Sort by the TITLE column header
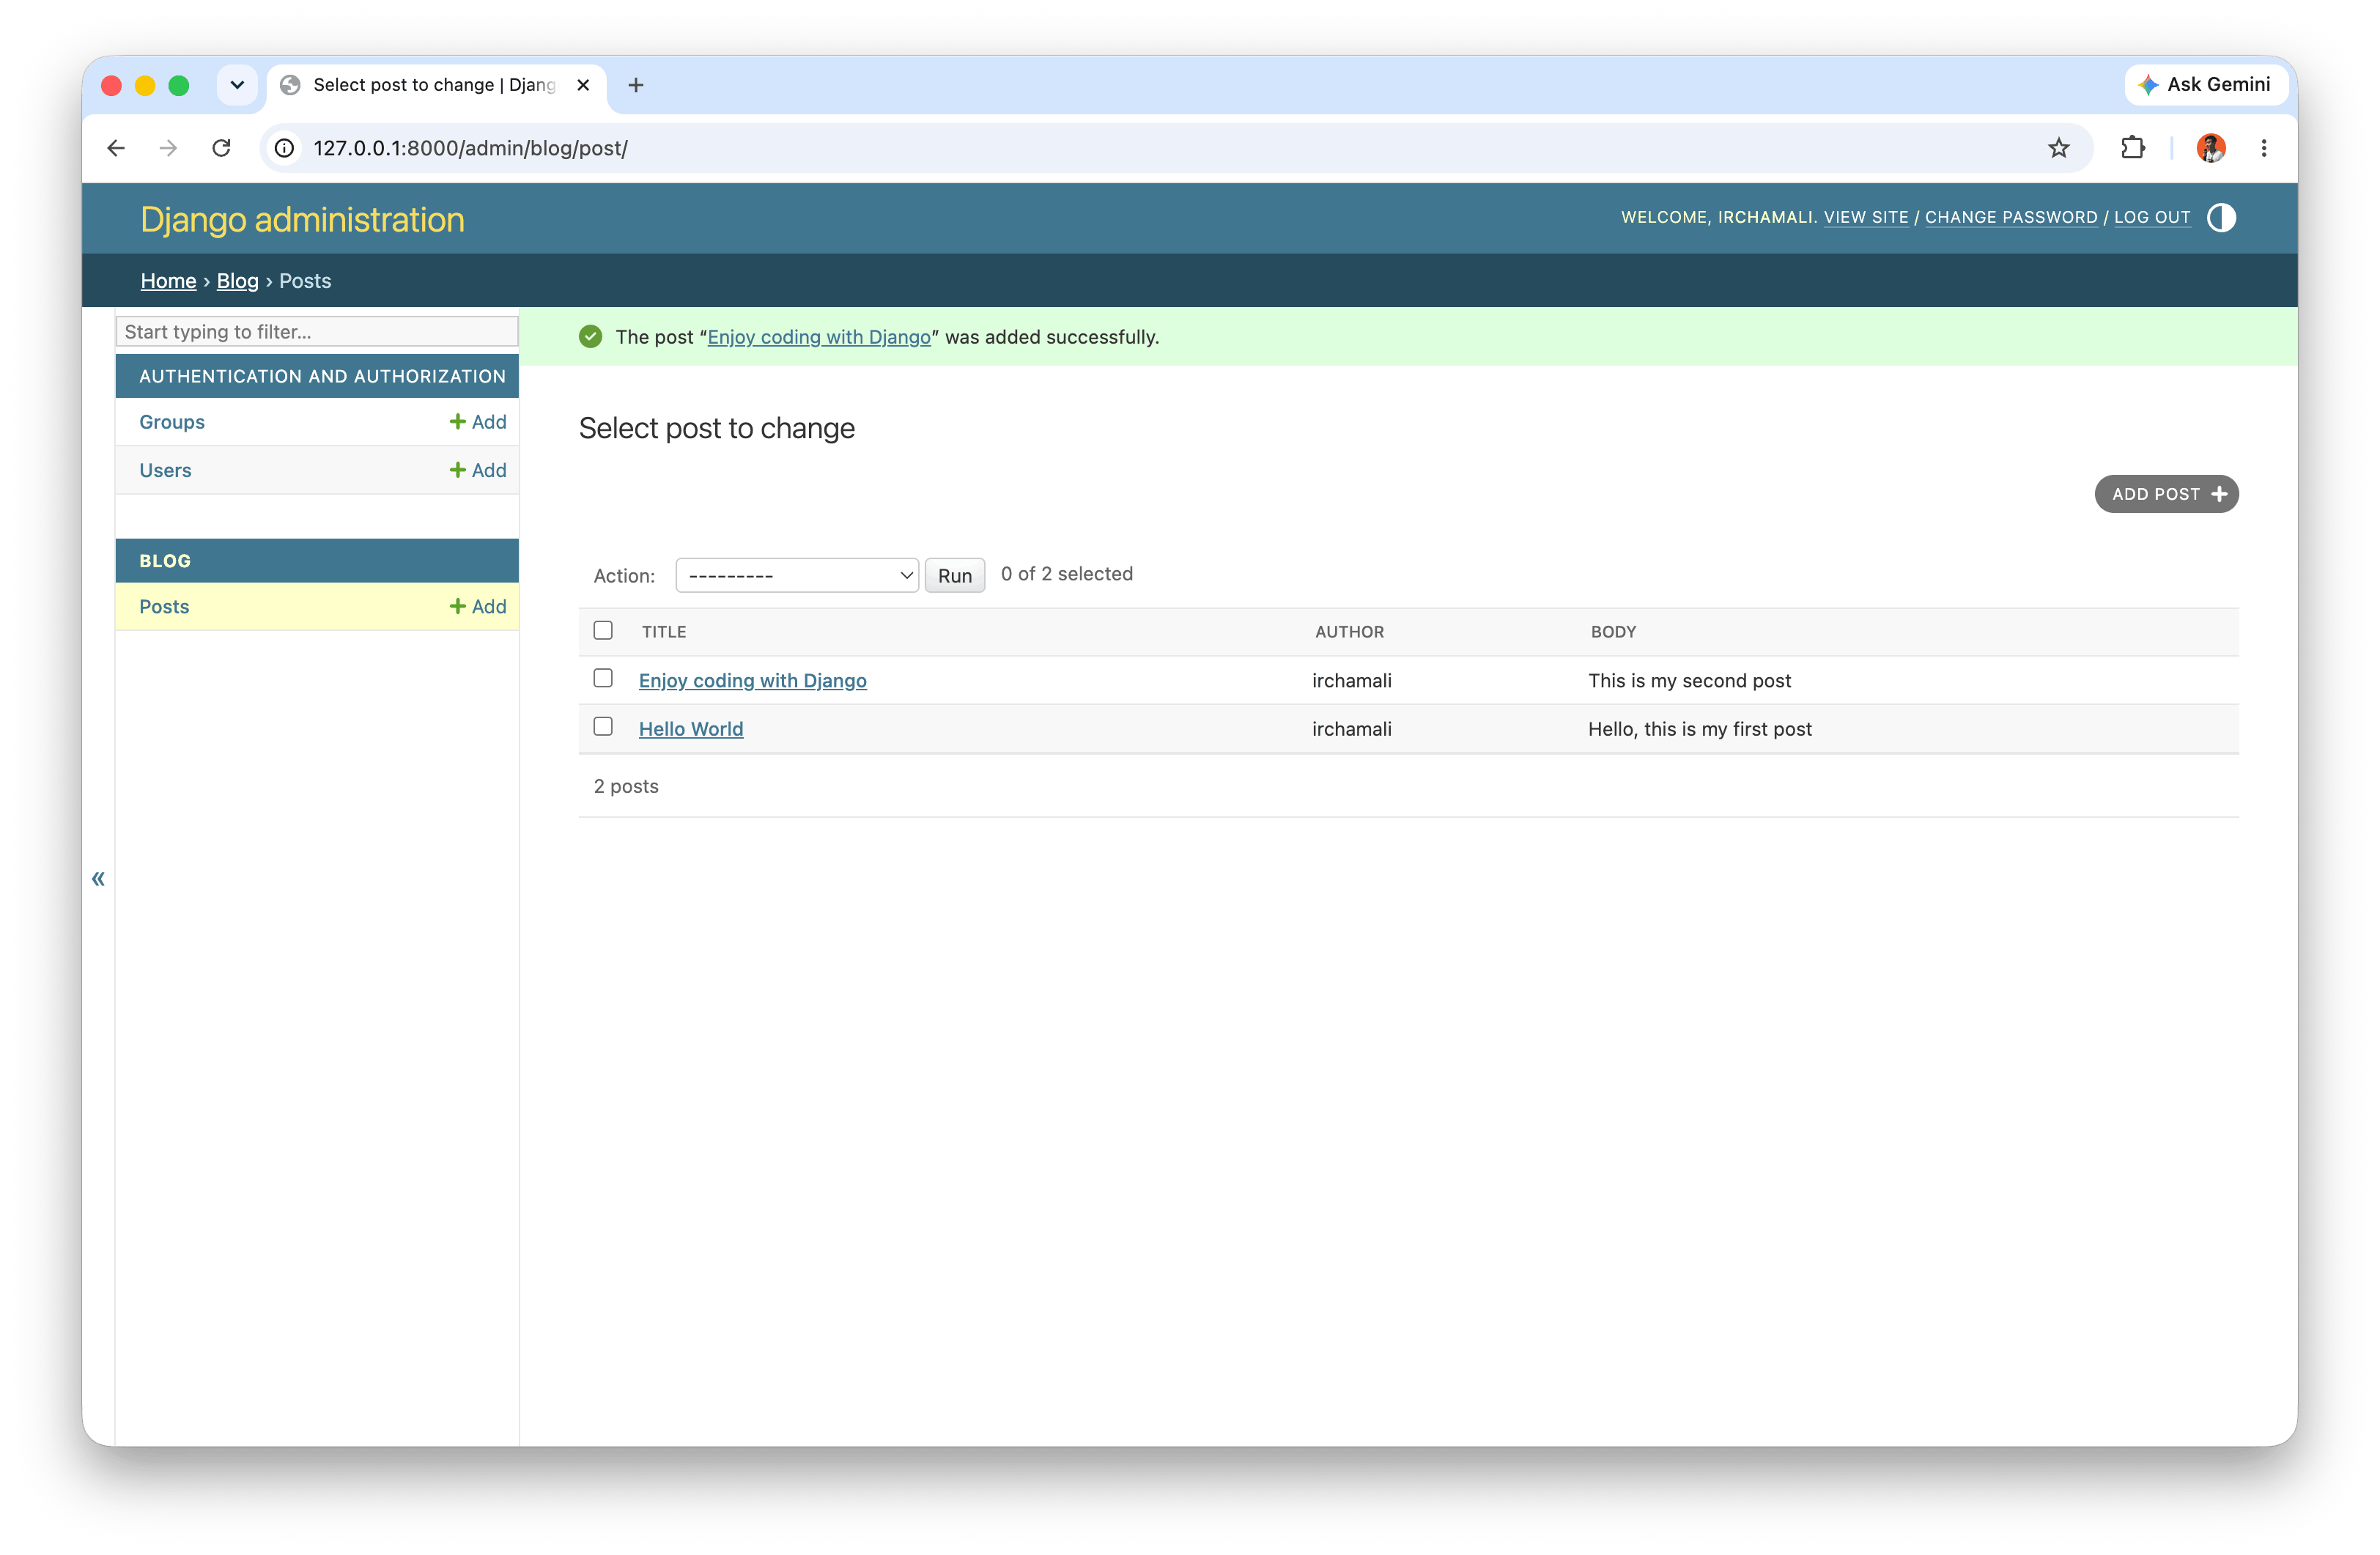2380x1555 pixels. [x=664, y=632]
